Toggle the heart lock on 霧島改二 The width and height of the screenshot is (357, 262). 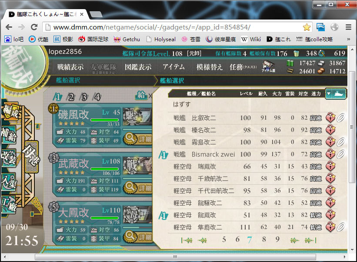pyautogui.click(x=330, y=142)
